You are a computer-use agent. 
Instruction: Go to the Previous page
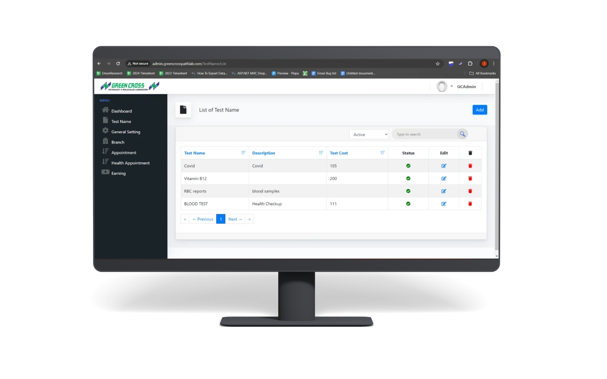[x=203, y=219]
